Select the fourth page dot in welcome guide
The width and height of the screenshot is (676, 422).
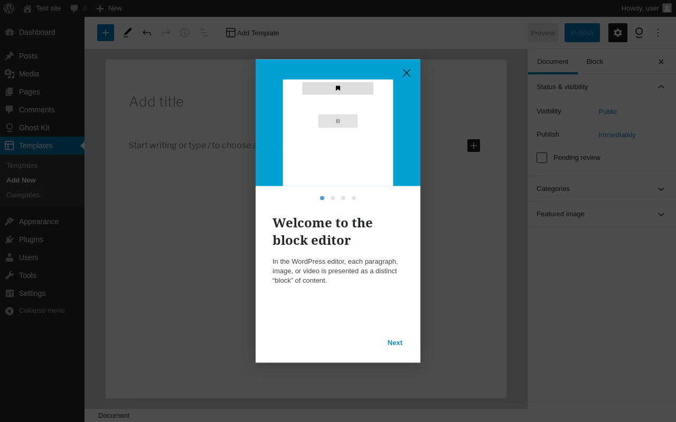coord(354,198)
